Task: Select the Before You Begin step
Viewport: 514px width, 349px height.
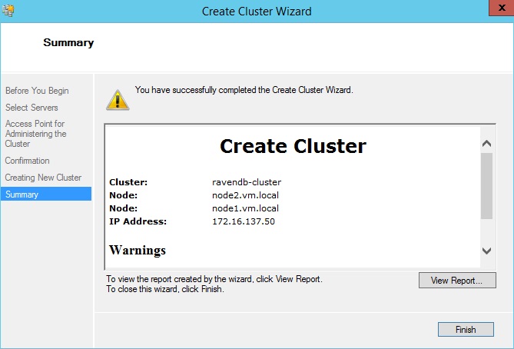Action: (37, 91)
